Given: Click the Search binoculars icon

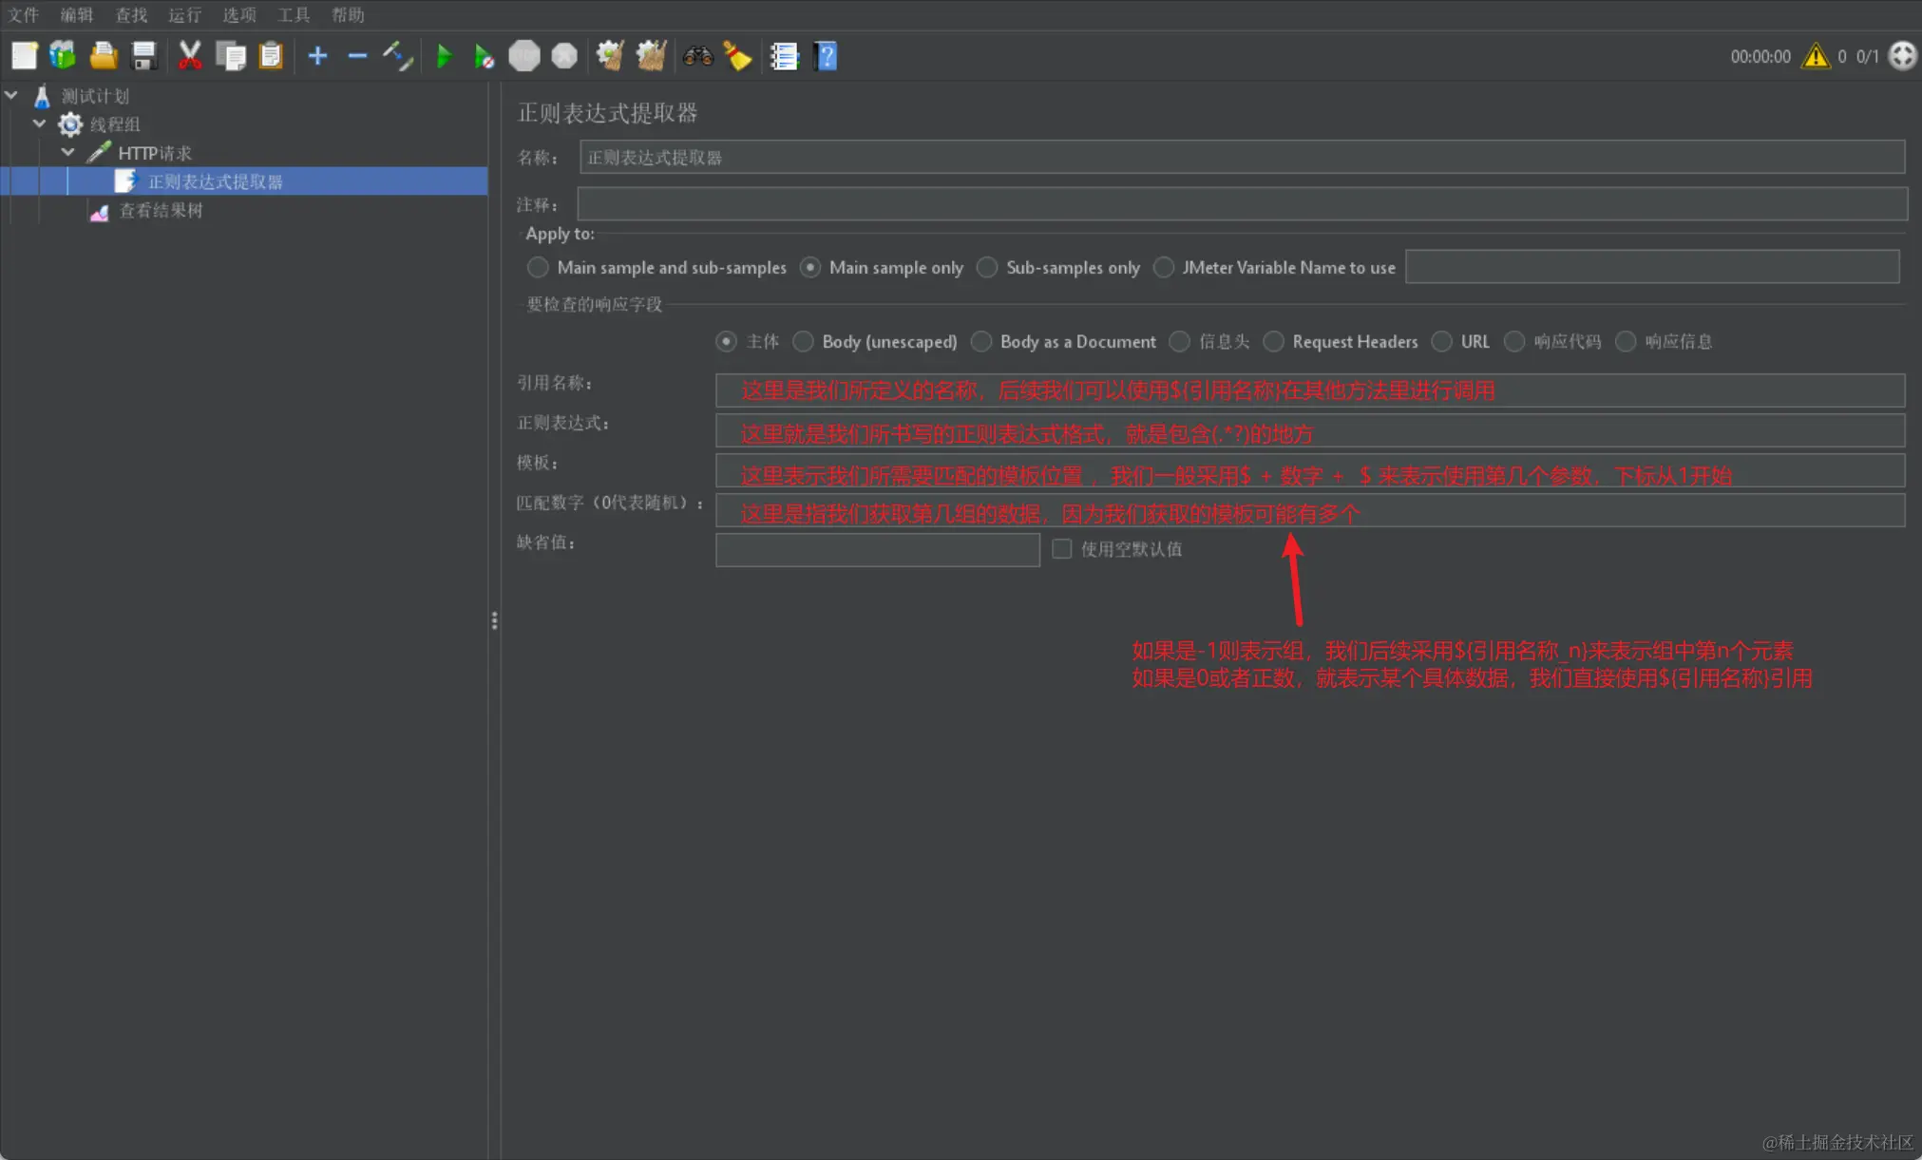Looking at the screenshot, I should [x=697, y=56].
